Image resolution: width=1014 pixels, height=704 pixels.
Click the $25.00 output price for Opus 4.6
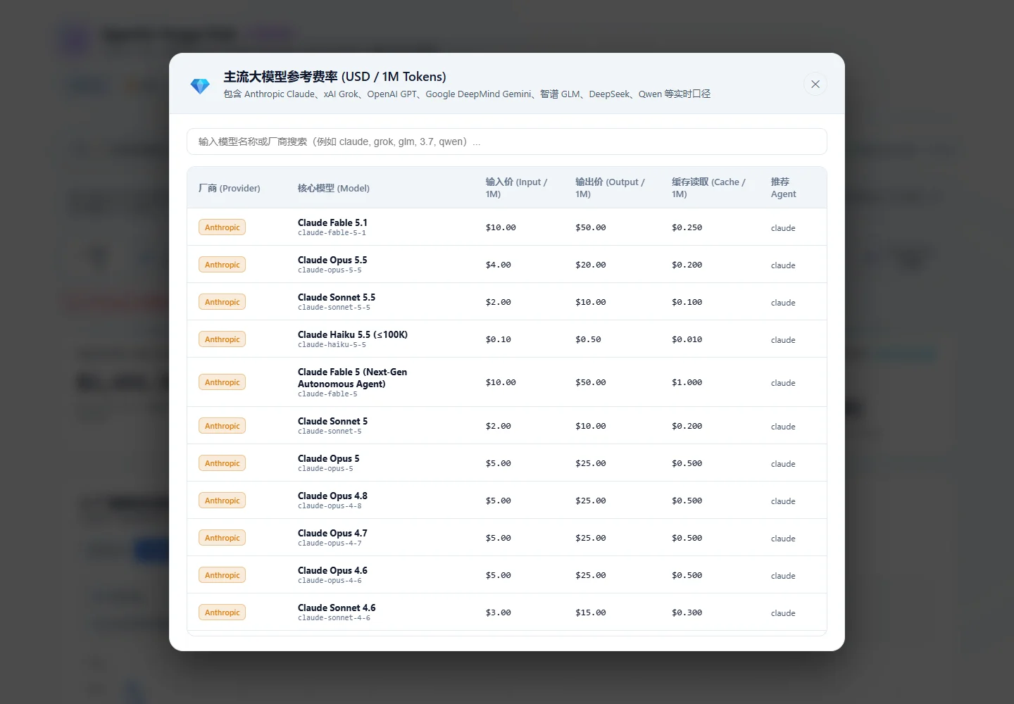590,575
